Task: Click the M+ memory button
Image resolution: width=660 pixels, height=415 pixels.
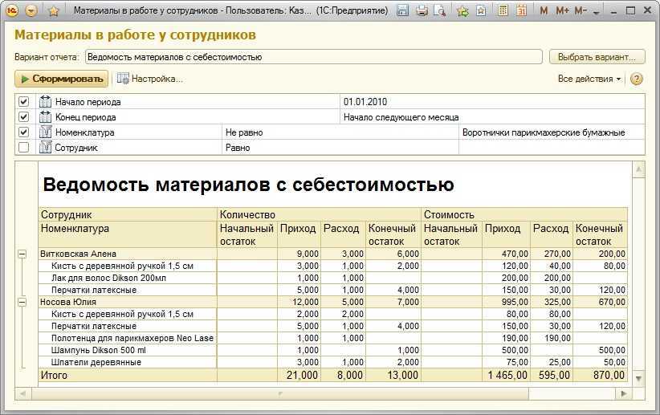Action: [562, 11]
